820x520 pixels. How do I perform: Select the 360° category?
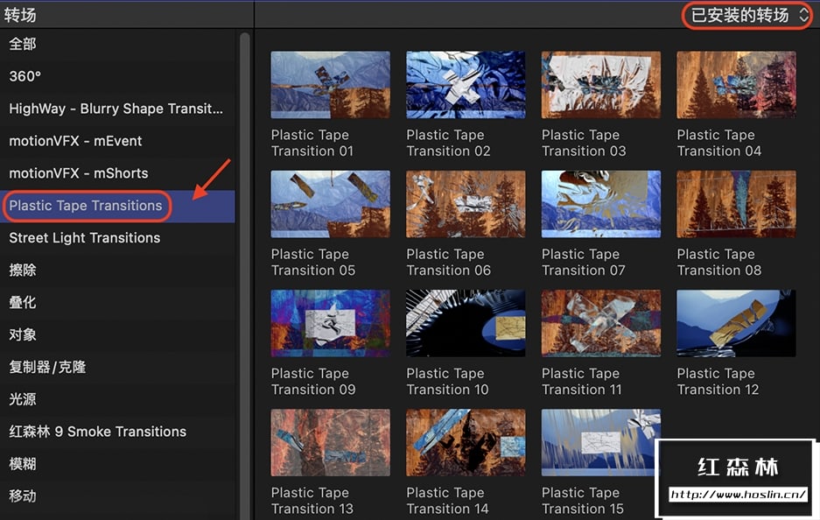[x=117, y=76]
